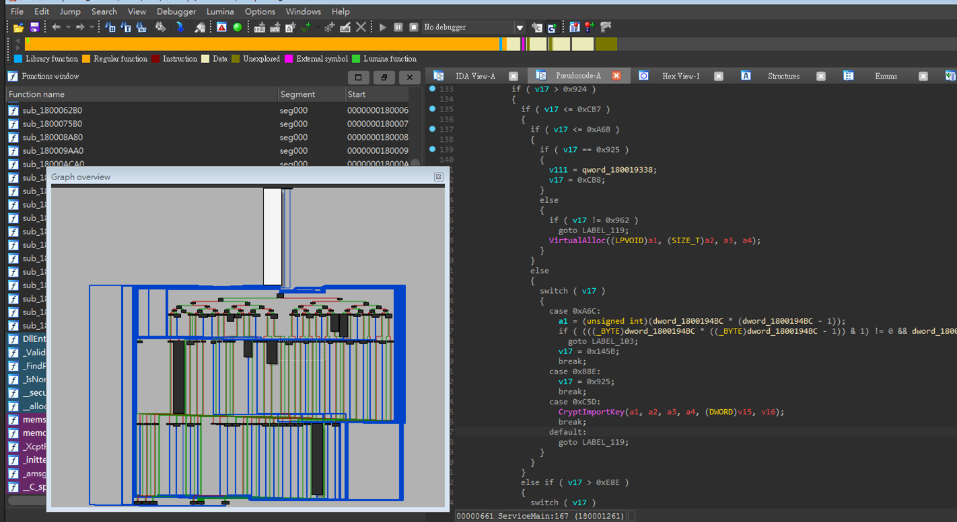Image resolution: width=957 pixels, height=522 pixels.
Task: Click the Open file folder icon
Action: [x=19, y=28]
